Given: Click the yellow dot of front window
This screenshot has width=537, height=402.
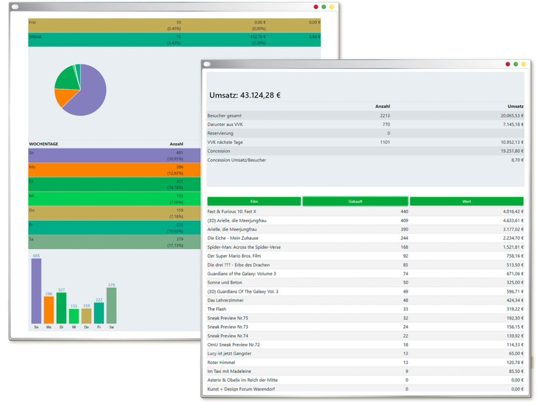Looking at the screenshot, I should tap(523, 64).
